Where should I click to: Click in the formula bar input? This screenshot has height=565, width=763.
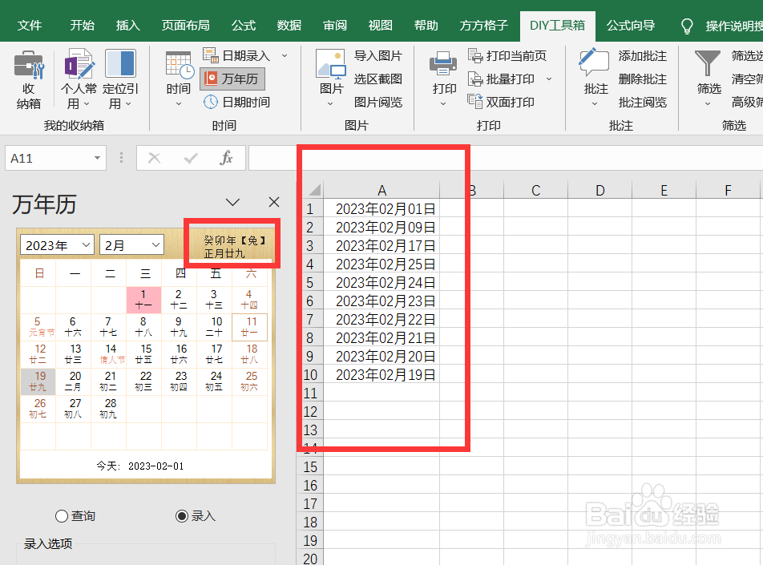tap(506, 158)
